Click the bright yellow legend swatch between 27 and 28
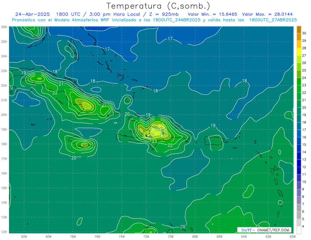This screenshot has width=311, height=240. click(299, 52)
